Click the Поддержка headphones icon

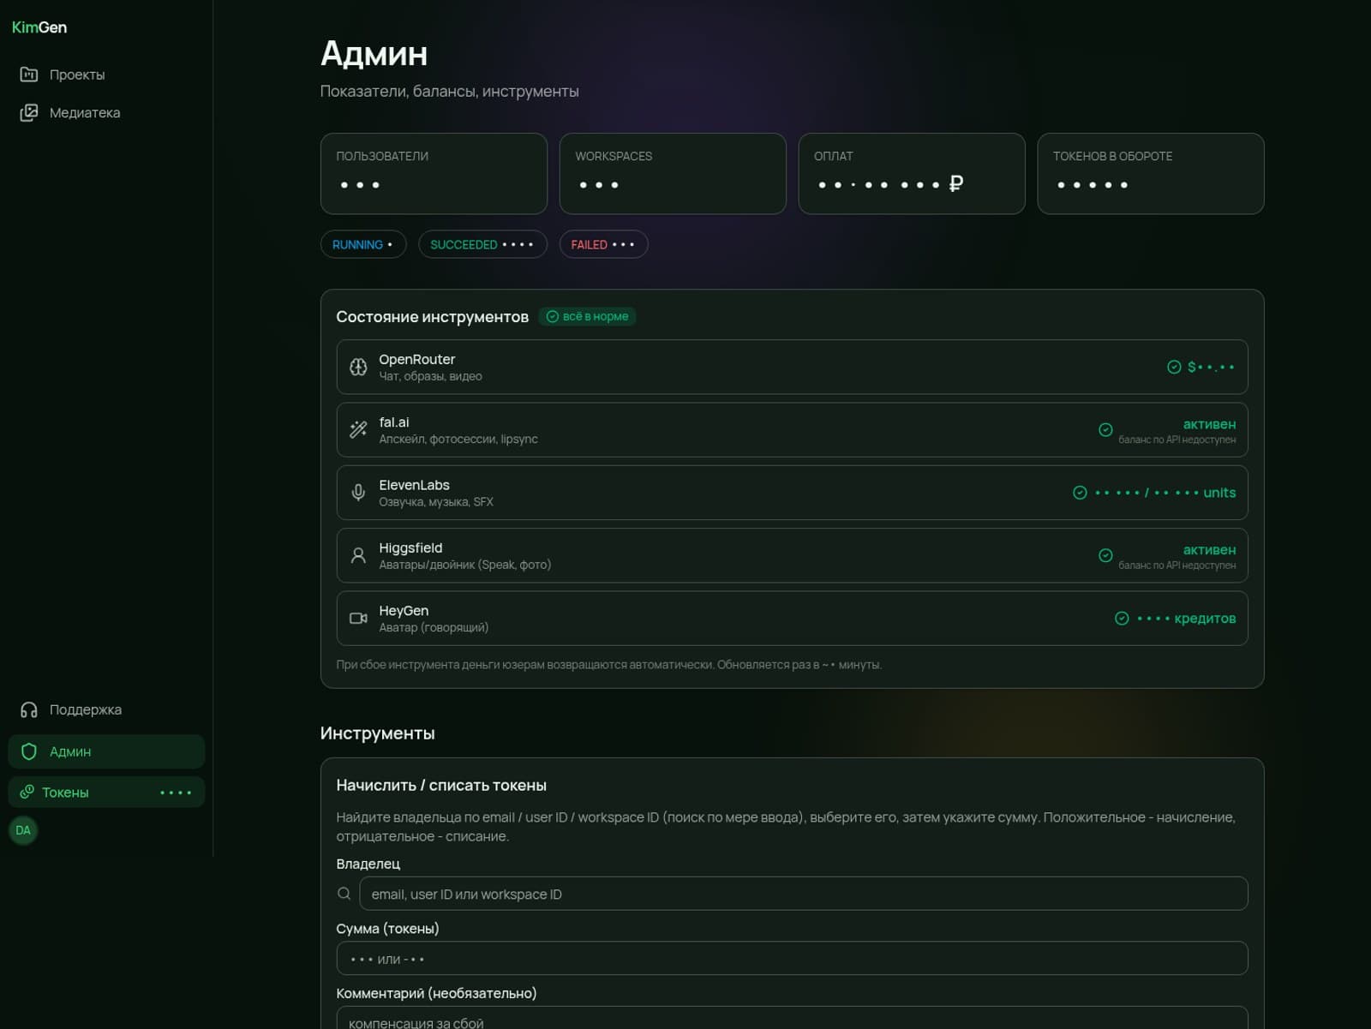click(28, 709)
